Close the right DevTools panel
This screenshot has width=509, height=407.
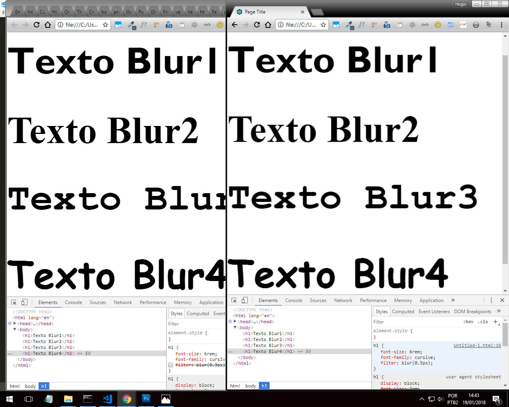[502, 300]
